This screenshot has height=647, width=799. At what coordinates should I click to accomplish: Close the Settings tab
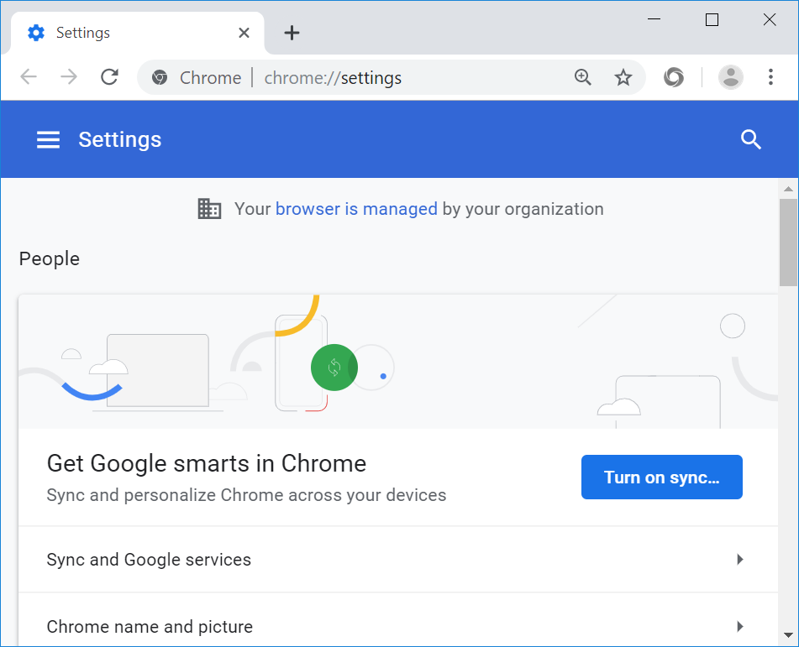pos(244,33)
